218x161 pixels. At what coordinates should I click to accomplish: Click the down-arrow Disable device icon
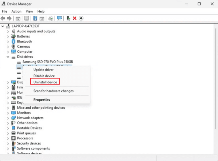tap(81, 18)
